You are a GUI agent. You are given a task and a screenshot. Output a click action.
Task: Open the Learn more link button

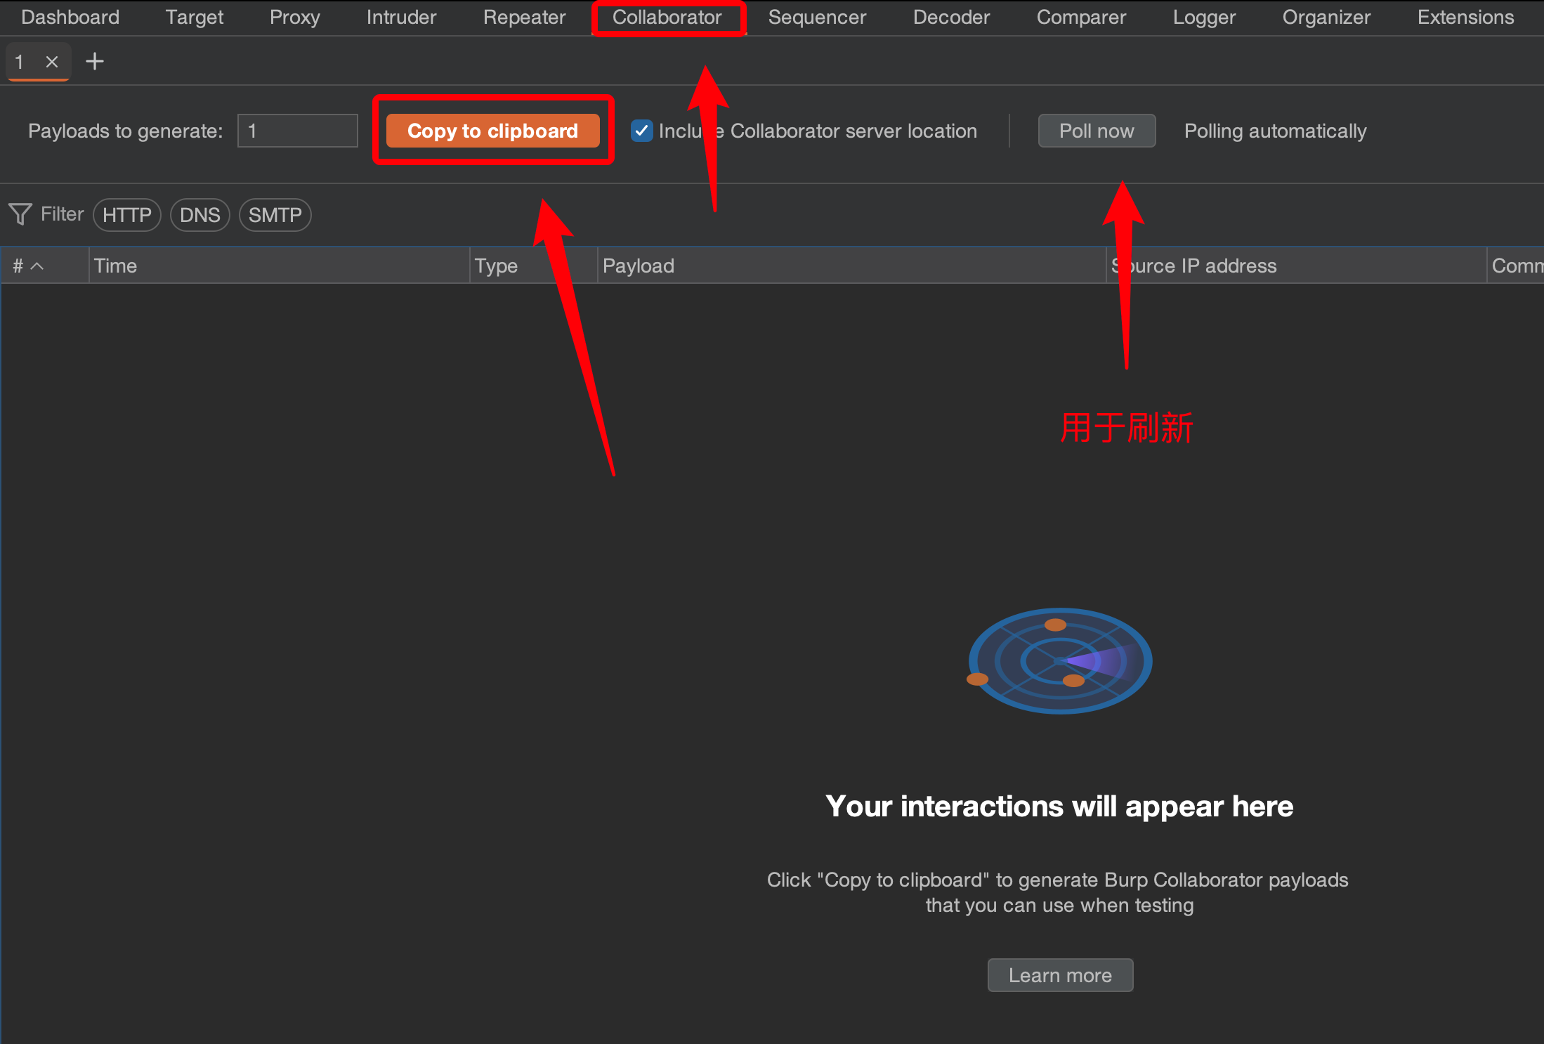coord(1059,975)
